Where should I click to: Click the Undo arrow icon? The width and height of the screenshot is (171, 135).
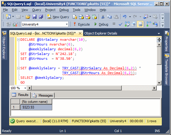[124, 17]
